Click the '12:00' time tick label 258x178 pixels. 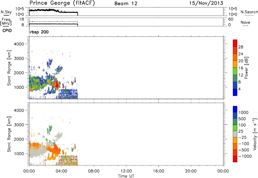pyautogui.click(x=126, y=171)
